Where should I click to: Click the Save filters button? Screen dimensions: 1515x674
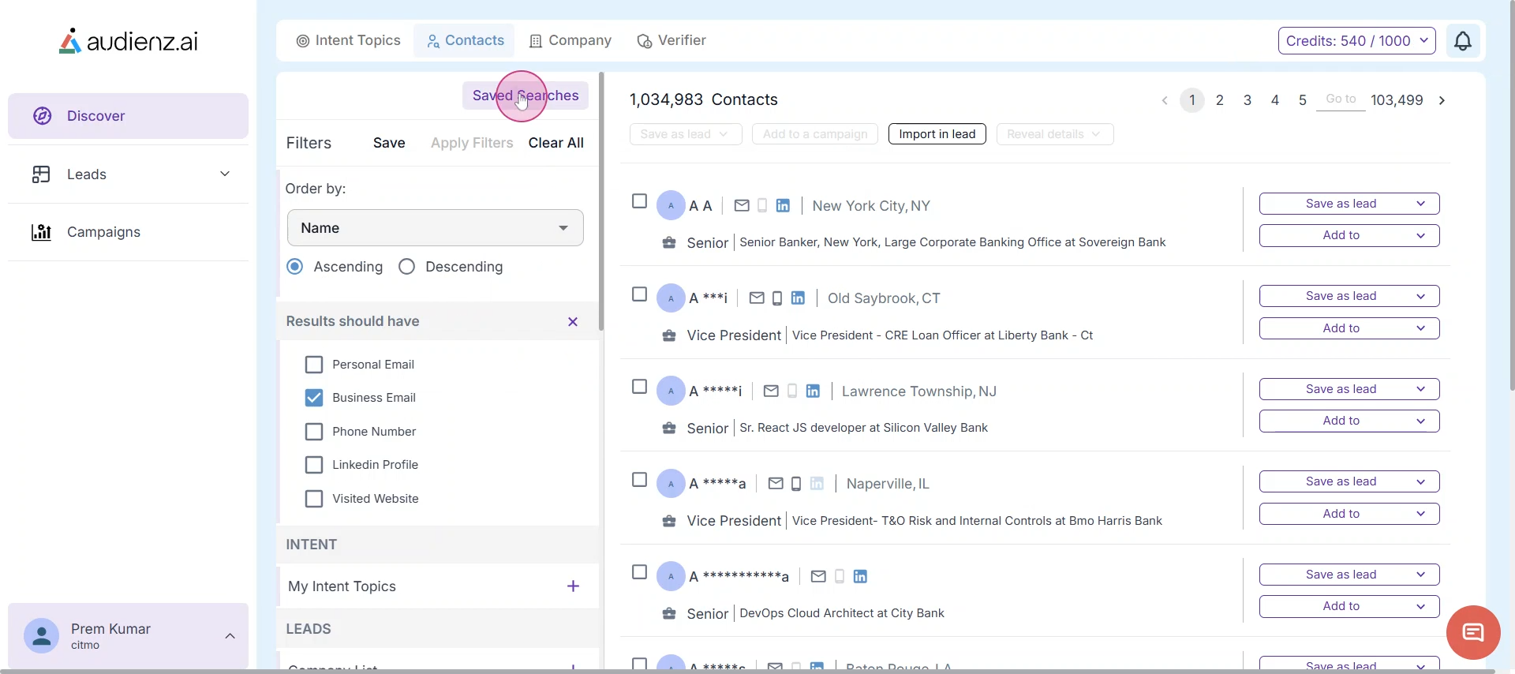tap(389, 143)
